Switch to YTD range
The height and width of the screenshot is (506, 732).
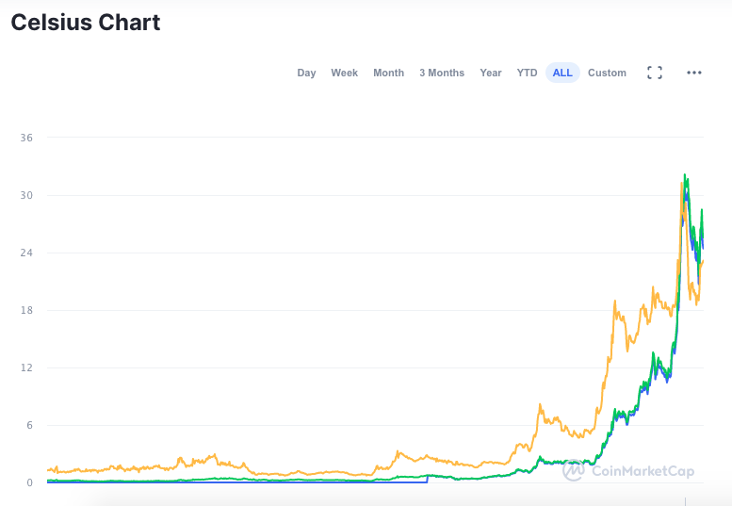pos(527,73)
